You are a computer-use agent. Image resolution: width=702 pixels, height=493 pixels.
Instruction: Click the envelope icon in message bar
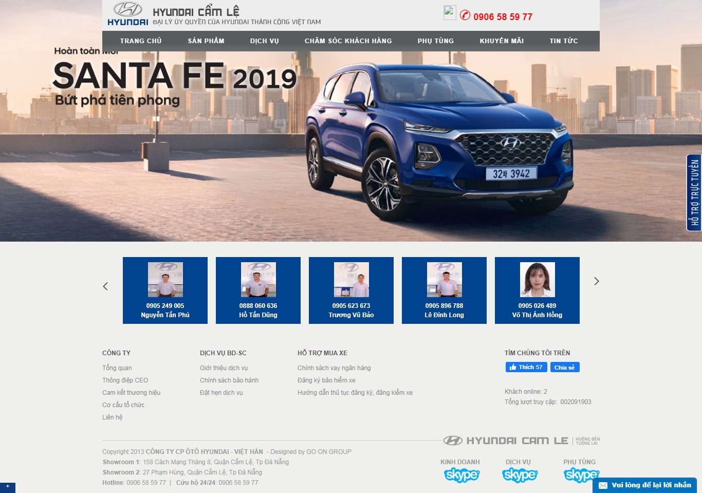(603, 485)
